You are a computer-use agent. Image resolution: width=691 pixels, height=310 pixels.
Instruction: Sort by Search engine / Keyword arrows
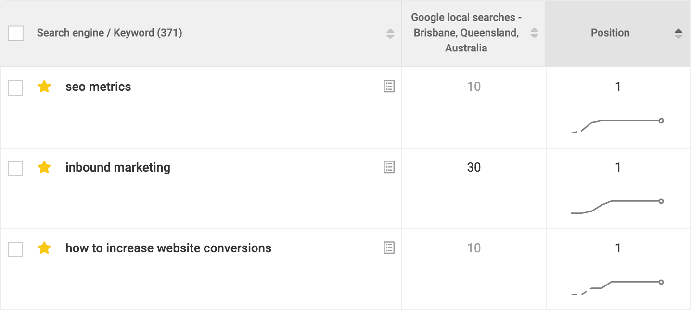click(390, 33)
